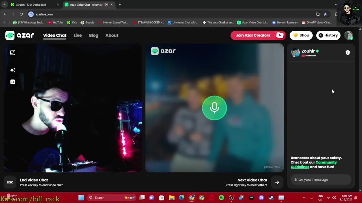Viewport: 362px width, 203px height.
Task: Close the Stream - Kick Dashboard tab
Action: point(58,5)
